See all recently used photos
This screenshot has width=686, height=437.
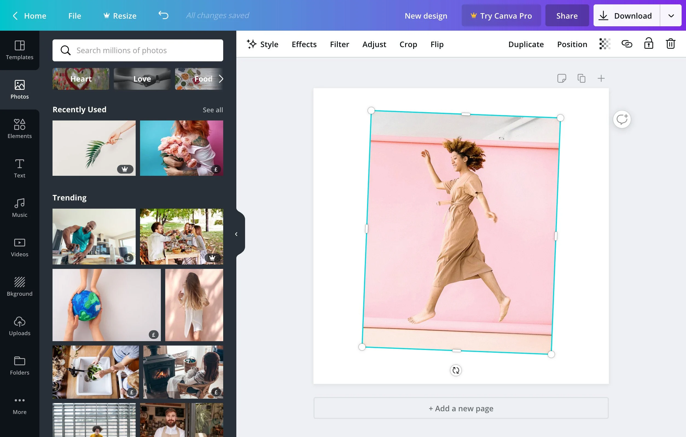[x=213, y=110]
